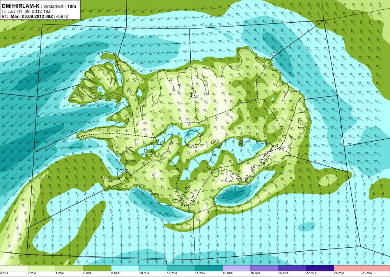Image resolution: width=390 pixels, height=277 pixels.
Task: Click the '16 m/s' legend label
Action: pos(227,273)
